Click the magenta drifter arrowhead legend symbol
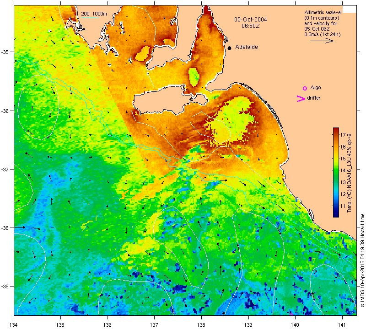This screenshot has height=329, width=366. tap(301, 99)
